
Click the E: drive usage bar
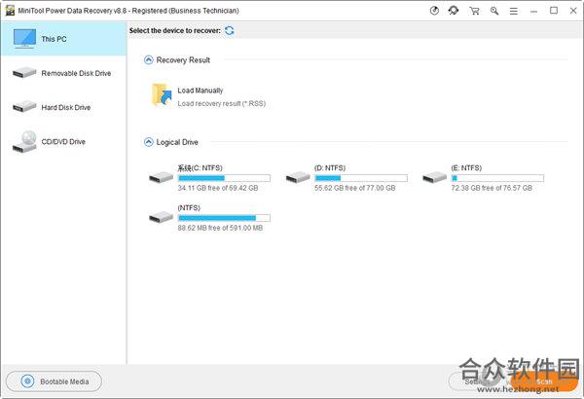497,178
